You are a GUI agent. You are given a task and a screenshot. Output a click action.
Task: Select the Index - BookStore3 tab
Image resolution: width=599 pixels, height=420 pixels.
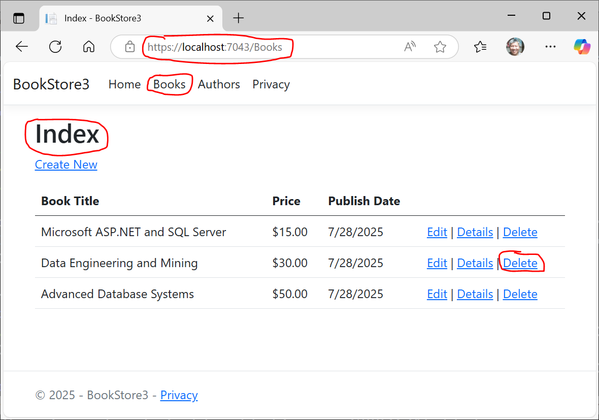point(130,18)
